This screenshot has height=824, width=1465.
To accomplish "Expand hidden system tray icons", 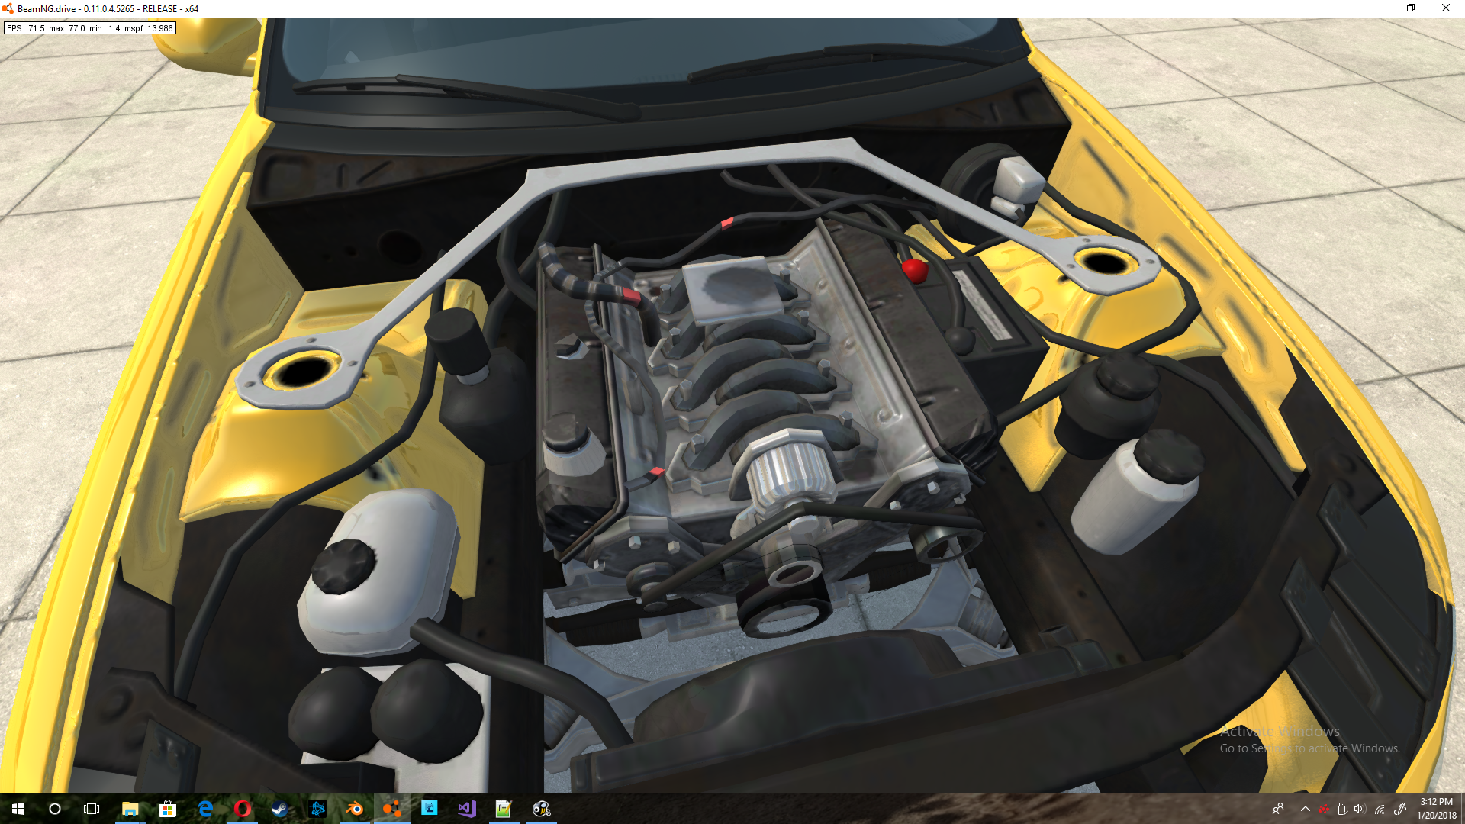I will [1306, 809].
